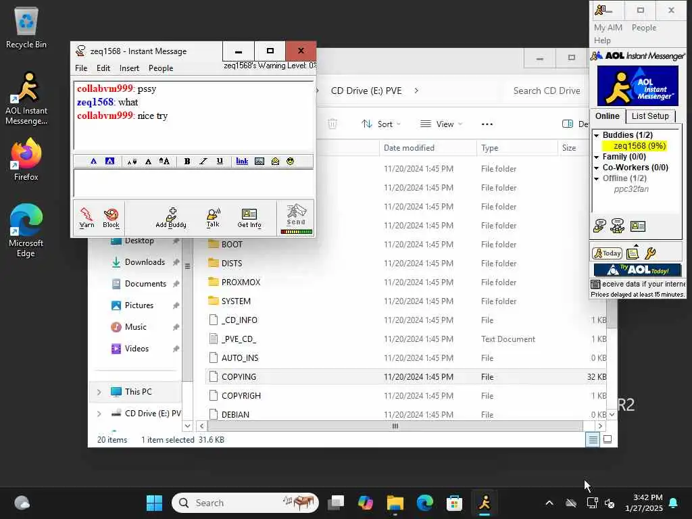Select offline buddy ppc32fan
The height and width of the screenshot is (519, 692).
coord(631,189)
